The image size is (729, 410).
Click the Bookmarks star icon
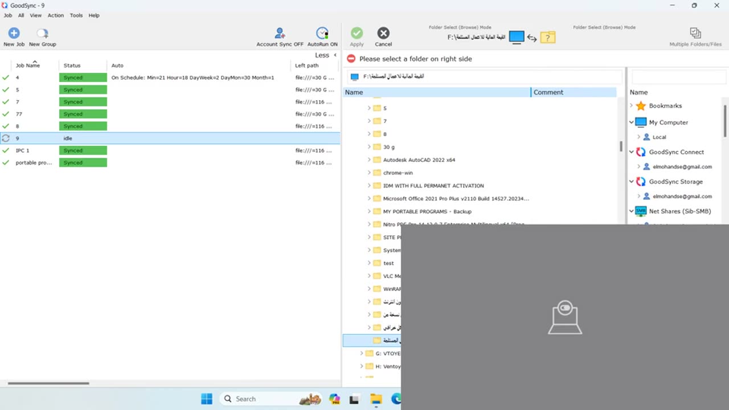[x=641, y=106]
